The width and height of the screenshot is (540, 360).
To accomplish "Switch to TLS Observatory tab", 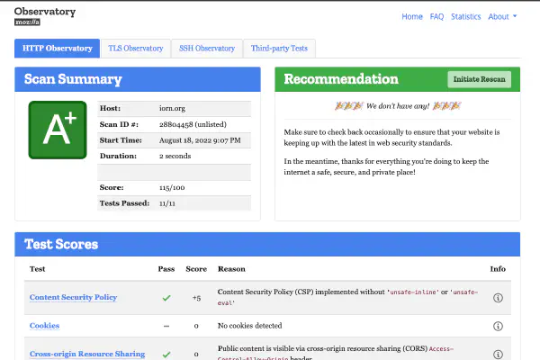I will pos(136,49).
